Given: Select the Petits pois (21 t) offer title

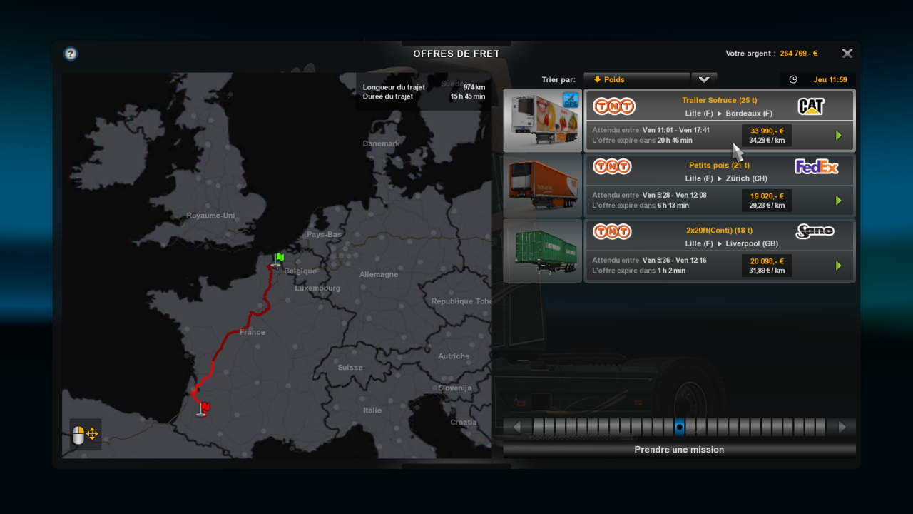Looking at the screenshot, I should coord(719,165).
